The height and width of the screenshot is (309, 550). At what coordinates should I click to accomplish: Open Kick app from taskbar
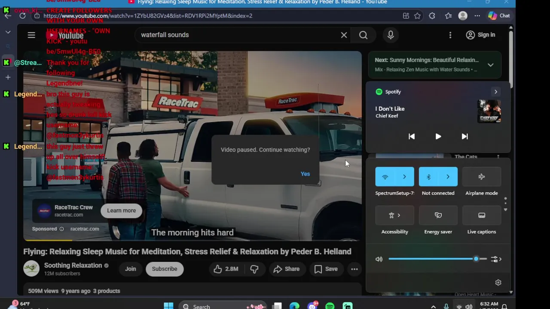tap(348, 306)
